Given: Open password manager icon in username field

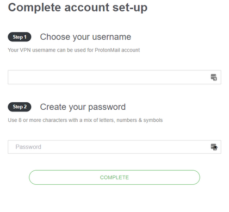Looking at the screenshot, I should pos(214,77).
